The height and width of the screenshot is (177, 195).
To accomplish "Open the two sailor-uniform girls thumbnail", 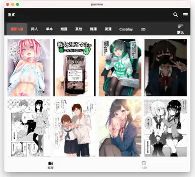I will coord(166,128).
